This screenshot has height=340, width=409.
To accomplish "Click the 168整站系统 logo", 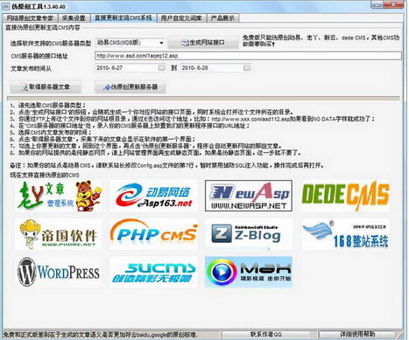I will (x=346, y=234).
